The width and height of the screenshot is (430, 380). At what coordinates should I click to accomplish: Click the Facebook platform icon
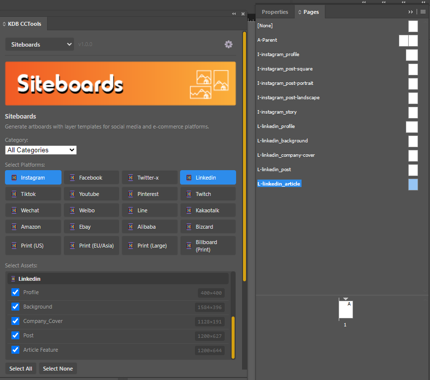(72, 178)
